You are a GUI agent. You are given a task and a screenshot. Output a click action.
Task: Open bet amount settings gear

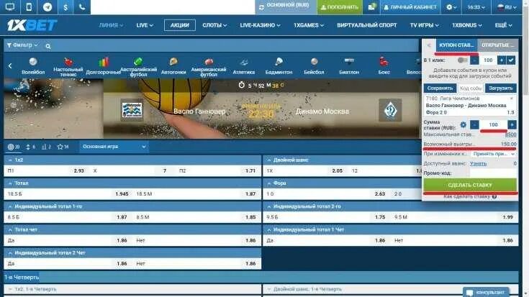pyautogui.click(x=464, y=124)
